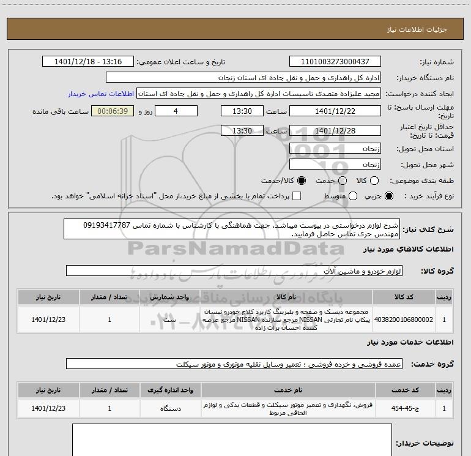Click the buyer organization name field
Image resolution: width=471 pixels, height=456 pixels.
tap(243, 78)
